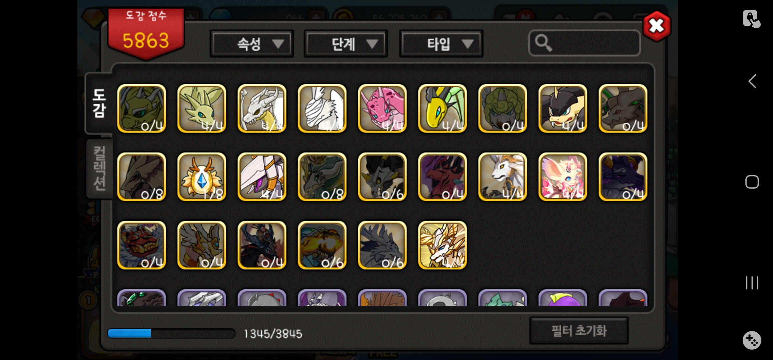Click the 필터 초기화 reset filter button
This screenshot has width=773, height=360.
pos(579,331)
